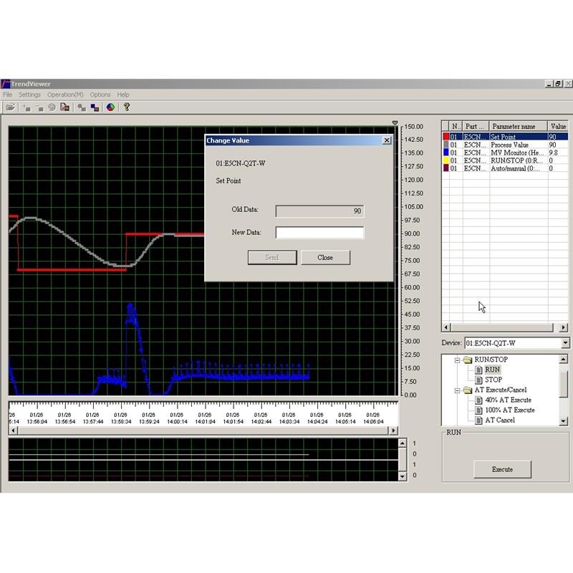
Task: Click the New Data input field
Action: point(319,233)
